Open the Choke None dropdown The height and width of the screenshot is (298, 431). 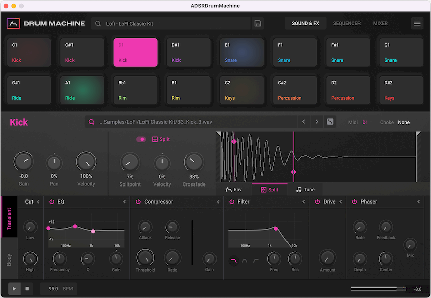click(x=404, y=122)
